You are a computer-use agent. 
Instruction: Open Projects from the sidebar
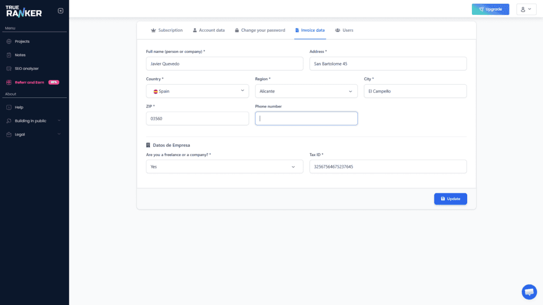click(22, 41)
